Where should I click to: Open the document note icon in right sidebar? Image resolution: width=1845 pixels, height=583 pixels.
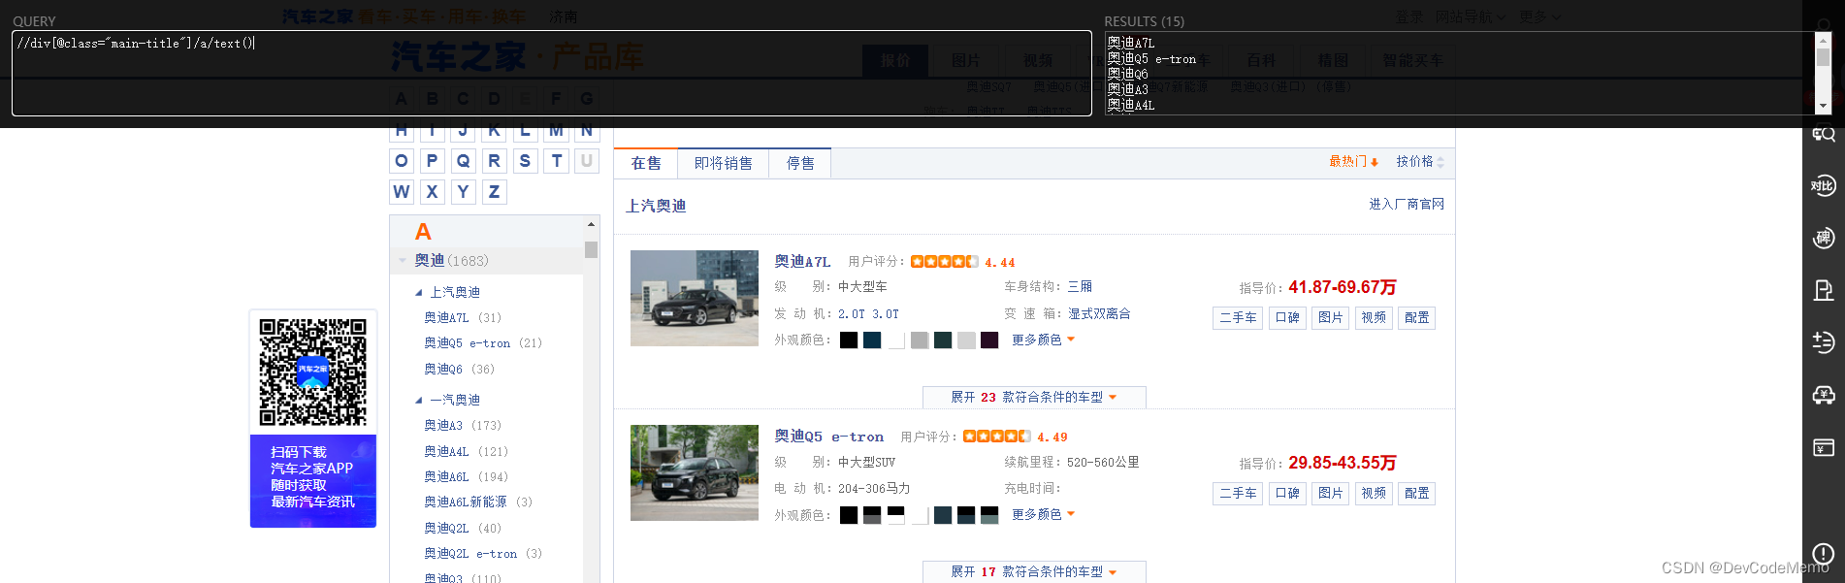pyautogui.click(x=1823, y=290)
